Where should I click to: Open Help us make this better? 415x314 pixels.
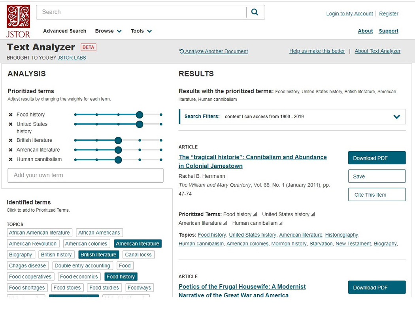317,51
